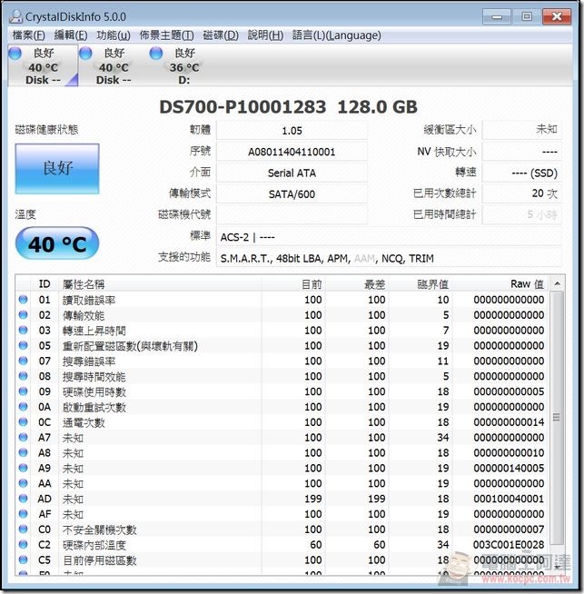The height and width of the screenshot is (594, 584).
Task: Click the 最差 column header
Action: [x=357, y=283]
